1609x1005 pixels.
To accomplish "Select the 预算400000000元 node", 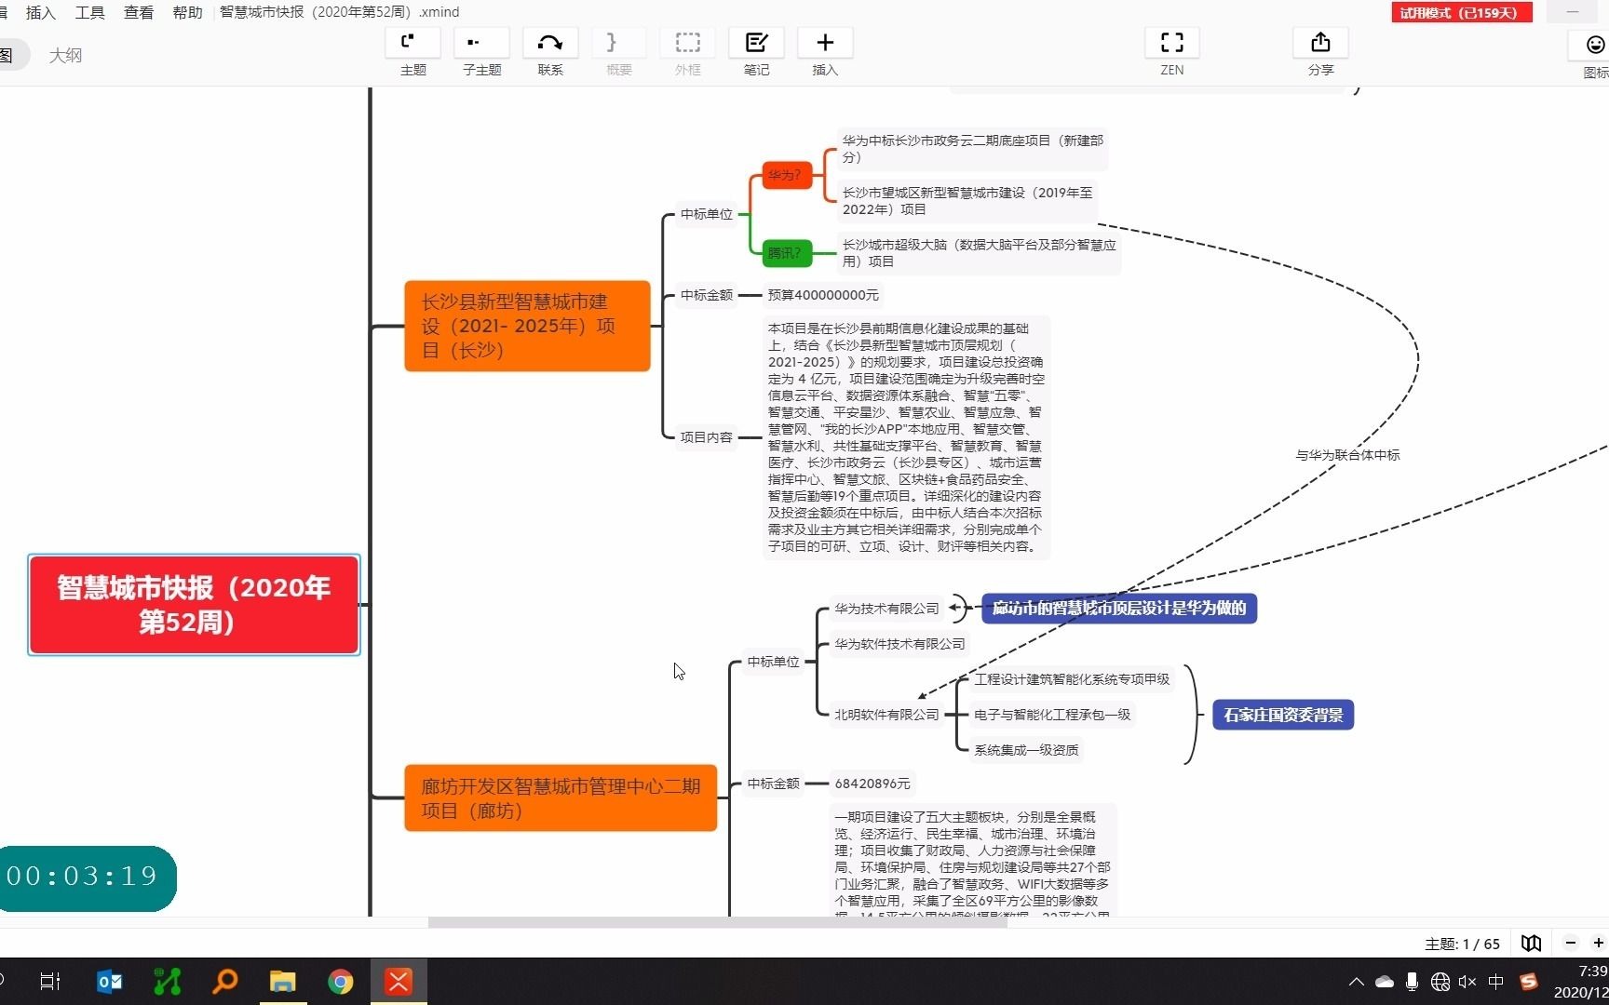I will tap(823, 295).
